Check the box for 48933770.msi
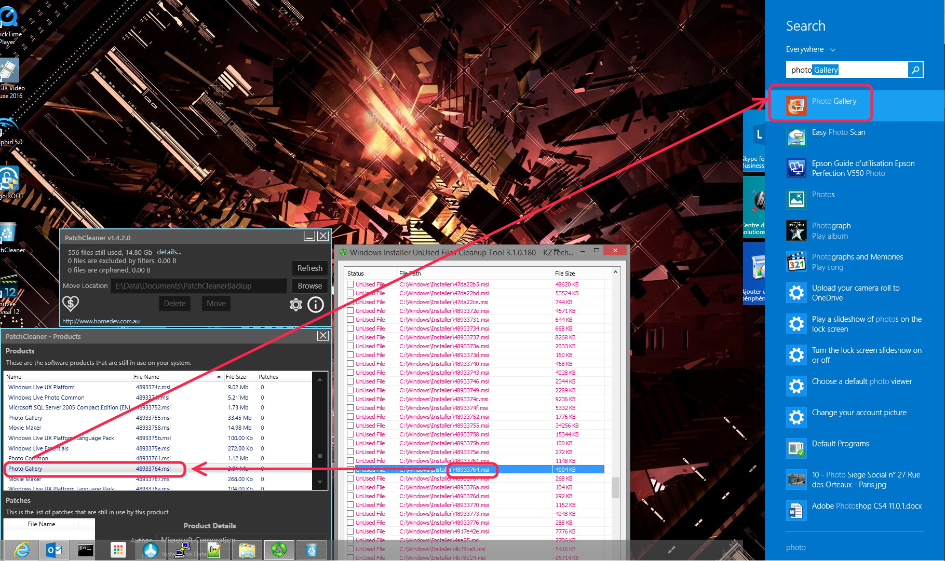The image size is (945, 561). click(350, 505)
